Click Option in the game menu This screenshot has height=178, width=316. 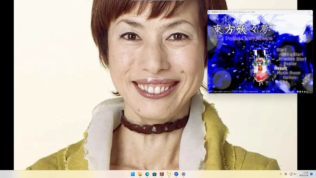click(289, 78)
